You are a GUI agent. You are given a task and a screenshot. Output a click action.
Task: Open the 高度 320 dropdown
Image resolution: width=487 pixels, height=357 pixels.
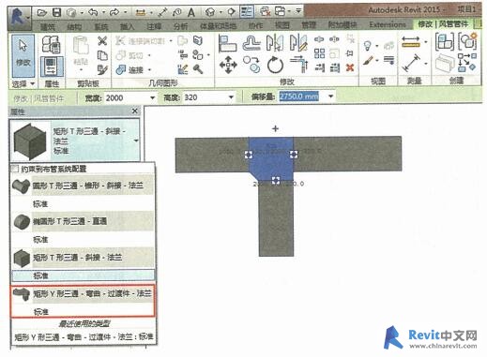pos(231,97)
